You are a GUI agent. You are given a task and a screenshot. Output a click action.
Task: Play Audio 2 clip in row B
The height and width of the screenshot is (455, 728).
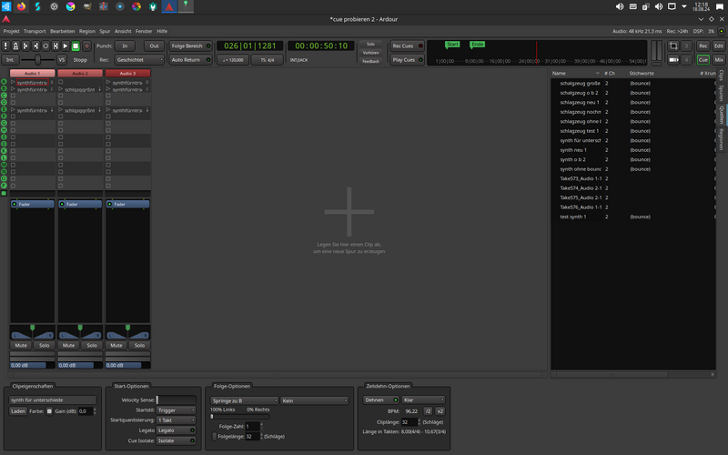point(61,89)
